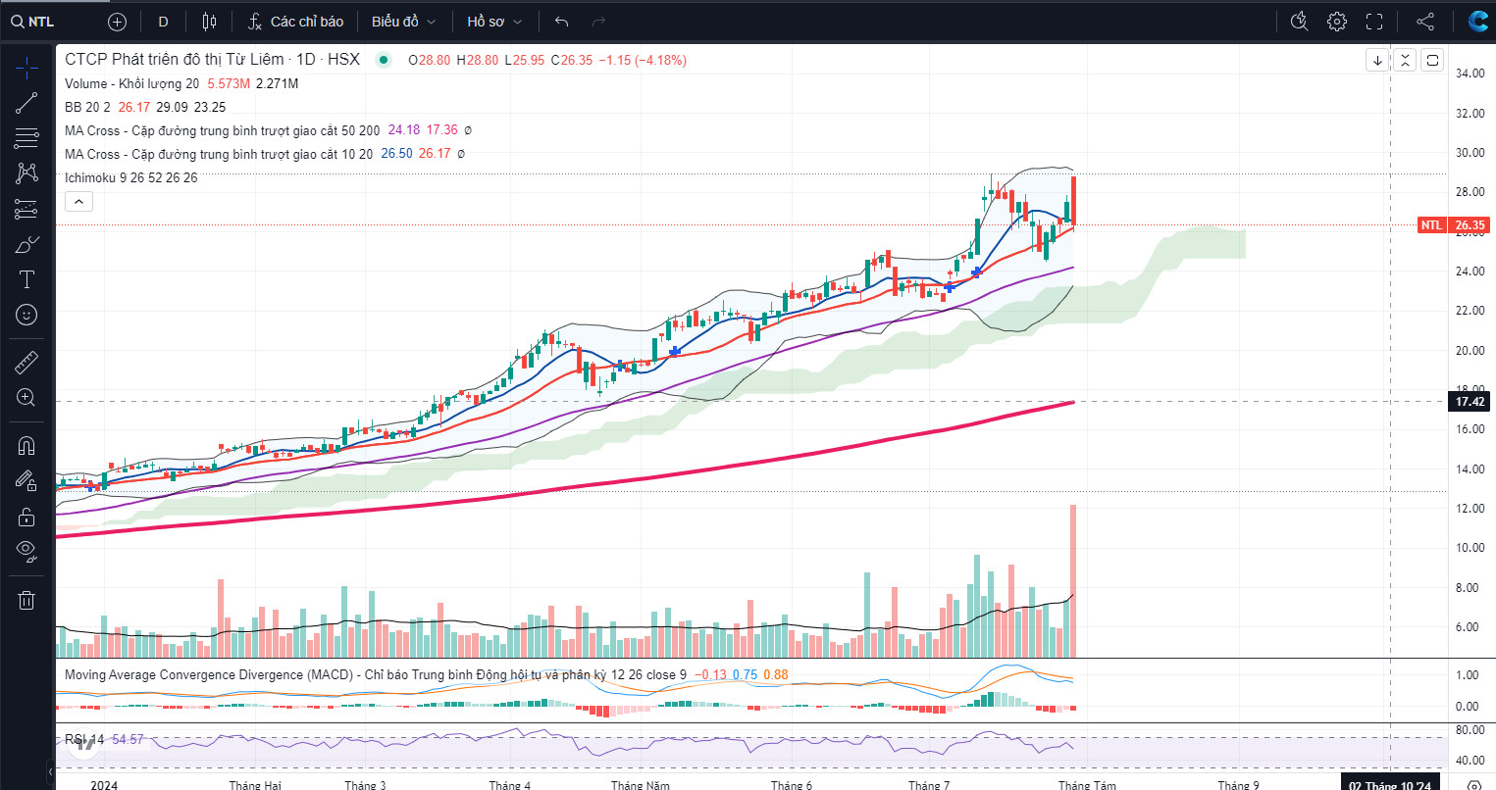
Task: Select the Volume - Khối lượng 20 legend
Action: point(131,83)
